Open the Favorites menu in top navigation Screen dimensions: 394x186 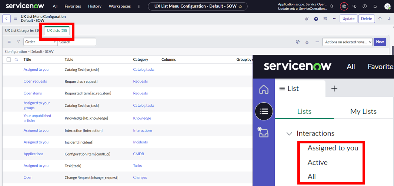click(x=73, y=6)
